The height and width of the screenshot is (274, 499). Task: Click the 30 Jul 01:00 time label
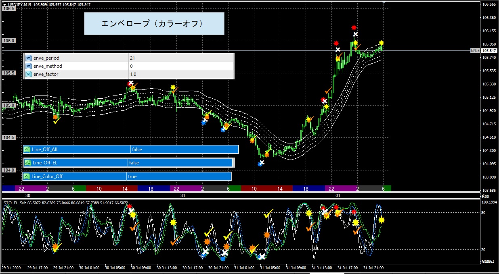(88, 268)
